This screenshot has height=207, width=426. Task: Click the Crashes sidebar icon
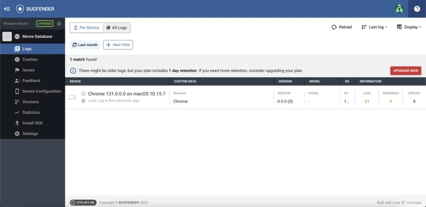click(17, 59)
